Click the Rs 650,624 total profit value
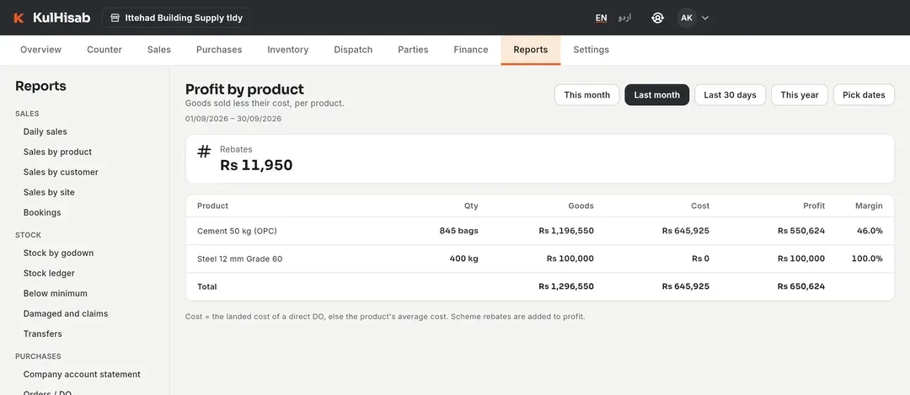This screenshot has width=910, height=395. [801, 286]
